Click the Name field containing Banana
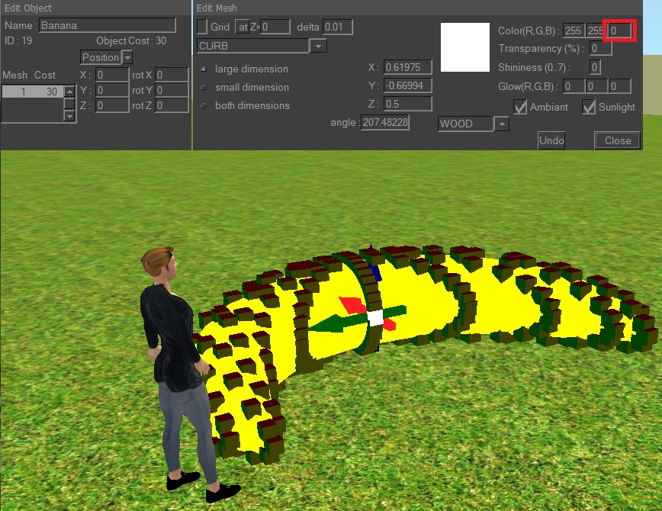Image resolution: width=662 pixels, height=511 pixels. point(108,25)
